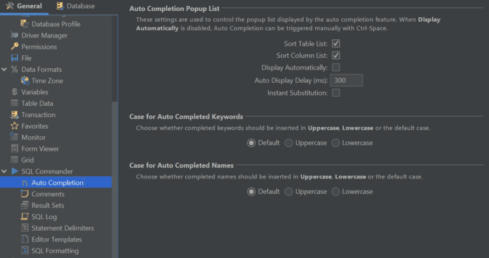
Task: Click the Editor Templates icon
Action: (25, 240)
